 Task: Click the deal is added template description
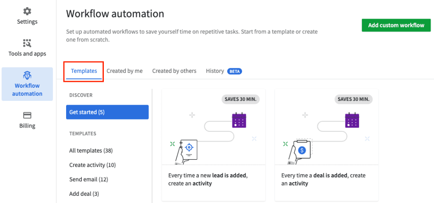tap(323, 179)
